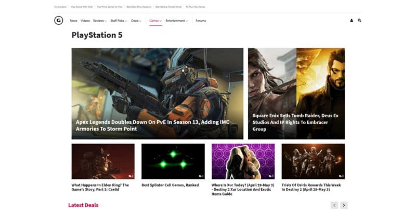Go to the Videos section

tap(85, 21)
